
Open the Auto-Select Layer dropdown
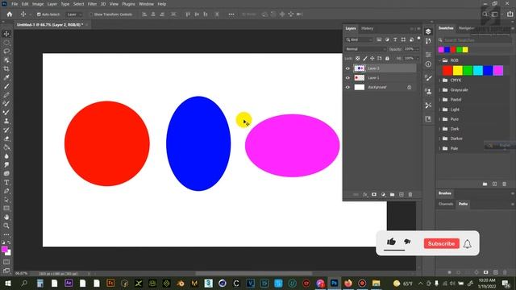pos(73,14)
